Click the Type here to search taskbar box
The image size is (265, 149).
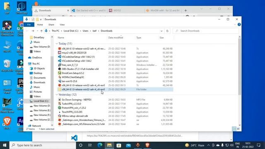pyautogui.click(x=43, y=145)
